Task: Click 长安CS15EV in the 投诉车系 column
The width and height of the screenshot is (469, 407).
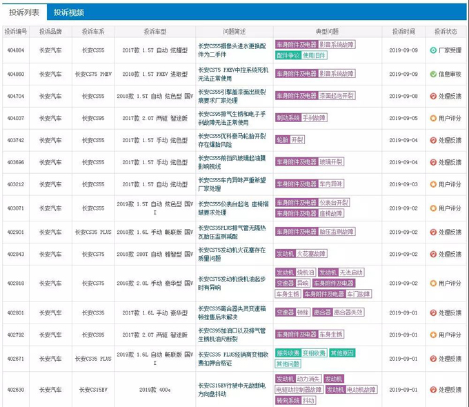Action: tap(93, 390)
